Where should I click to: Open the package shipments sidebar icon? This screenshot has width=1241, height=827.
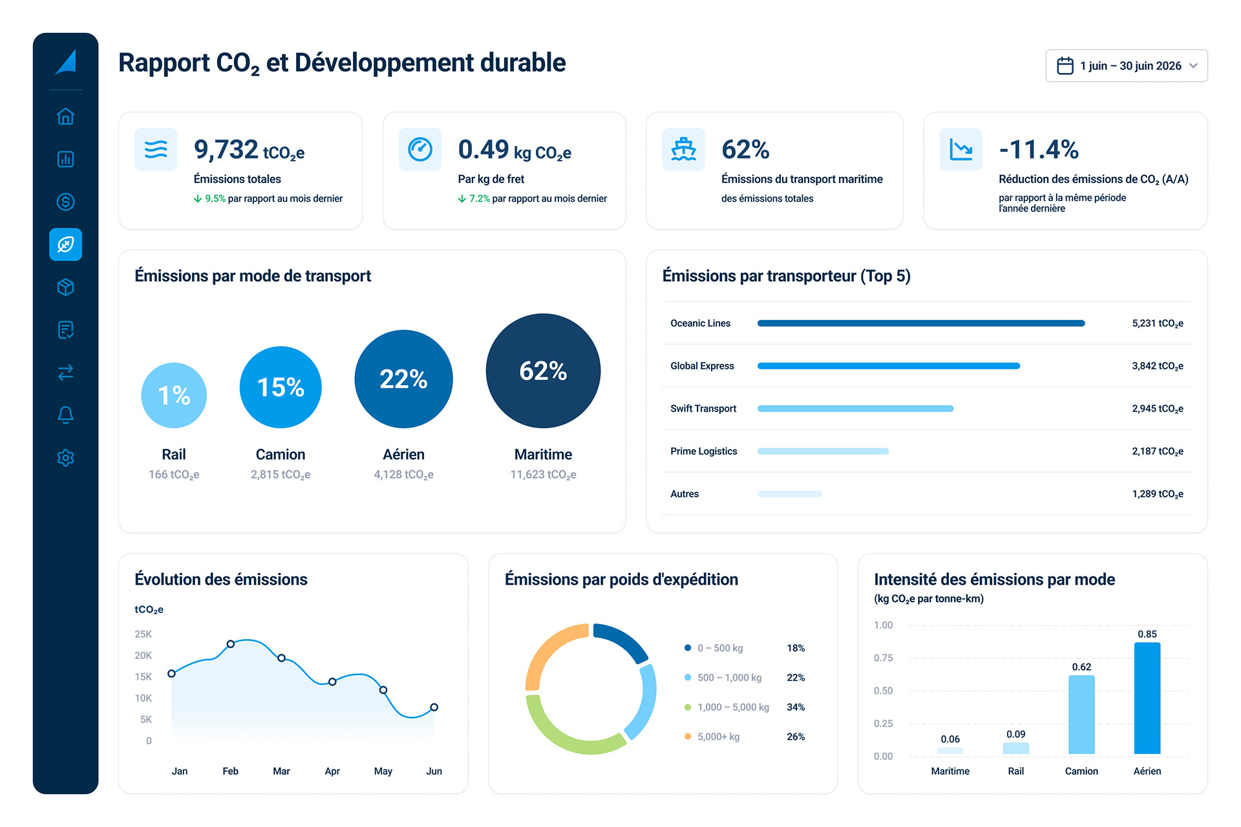click(x=65, y=287)
